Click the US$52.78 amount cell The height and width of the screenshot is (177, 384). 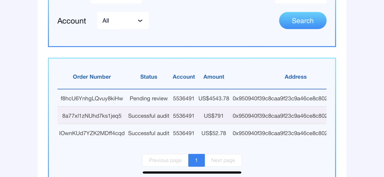coord(213,133)
